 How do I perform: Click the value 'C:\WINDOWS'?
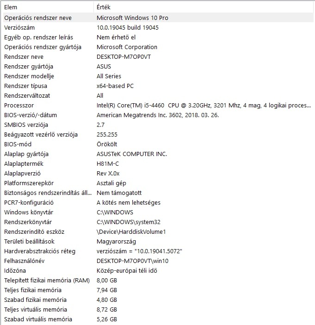[115, 212]
